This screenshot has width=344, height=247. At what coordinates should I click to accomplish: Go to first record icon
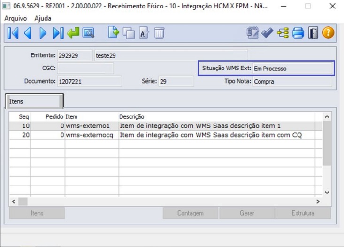(13, 33)
